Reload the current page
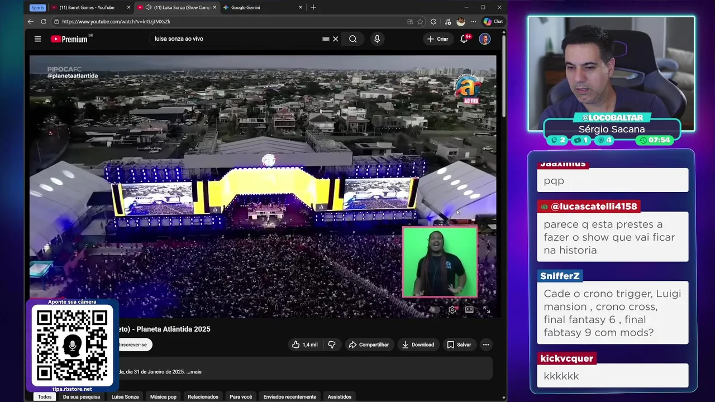Screen dimensions: 715x402 pos(44,22)
